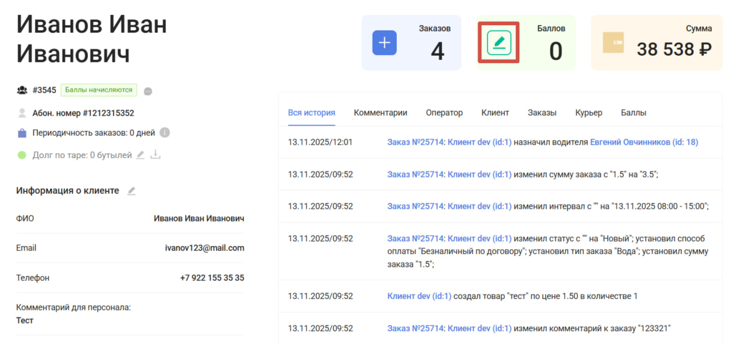Open the Баллы tab in history
The image size is (736, 344).
tap(633, 113)
